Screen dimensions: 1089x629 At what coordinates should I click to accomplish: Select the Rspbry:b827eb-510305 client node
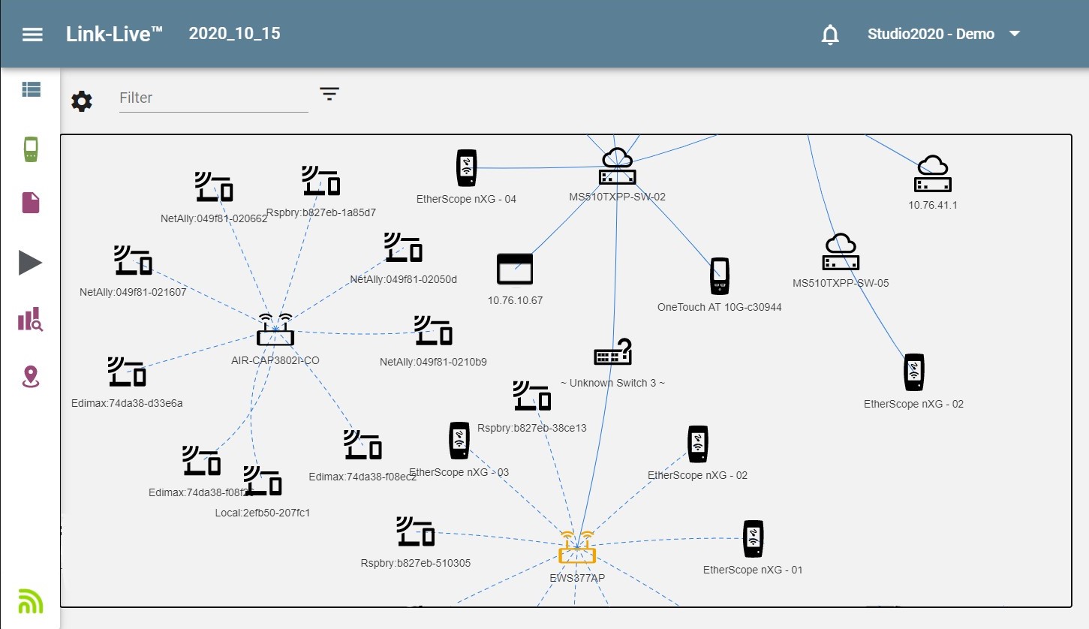[x=416, y=531]
